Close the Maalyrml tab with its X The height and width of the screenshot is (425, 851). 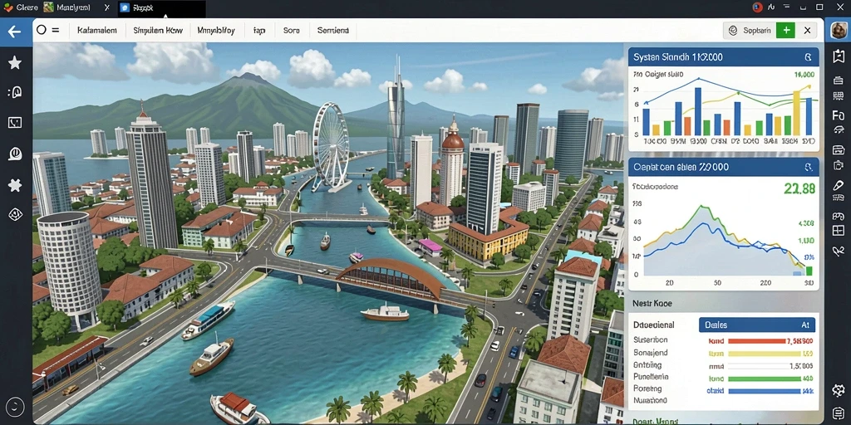[x=106, y=7]
